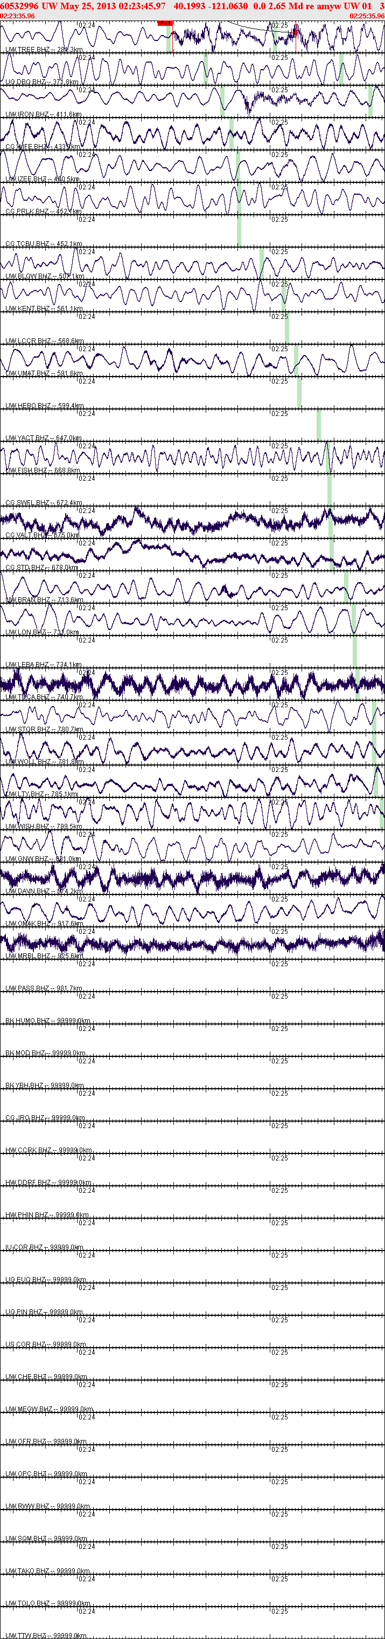385x1639 pixels.
Task: Select the UW SQM BHZ station label
Action: [46, 1539]
